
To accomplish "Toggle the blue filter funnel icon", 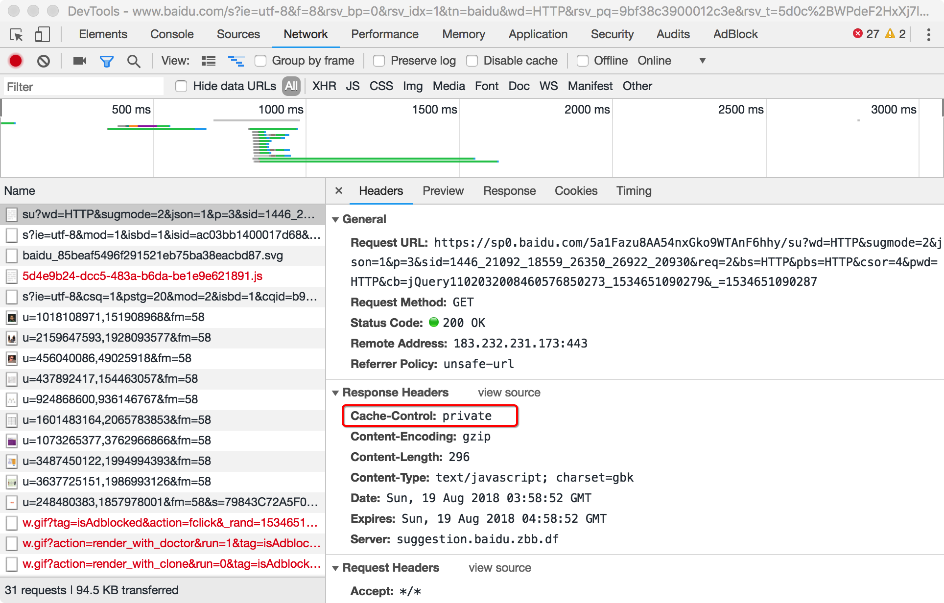I will point(106,61).
